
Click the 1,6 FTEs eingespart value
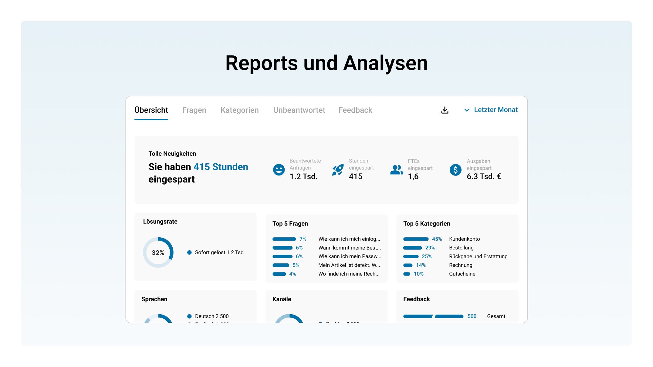(413, 176)
